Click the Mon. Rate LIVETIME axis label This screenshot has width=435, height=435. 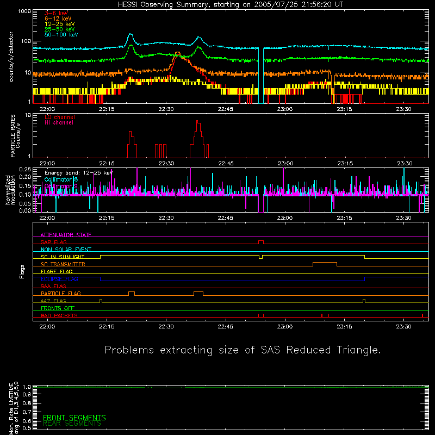pos(14,408)
